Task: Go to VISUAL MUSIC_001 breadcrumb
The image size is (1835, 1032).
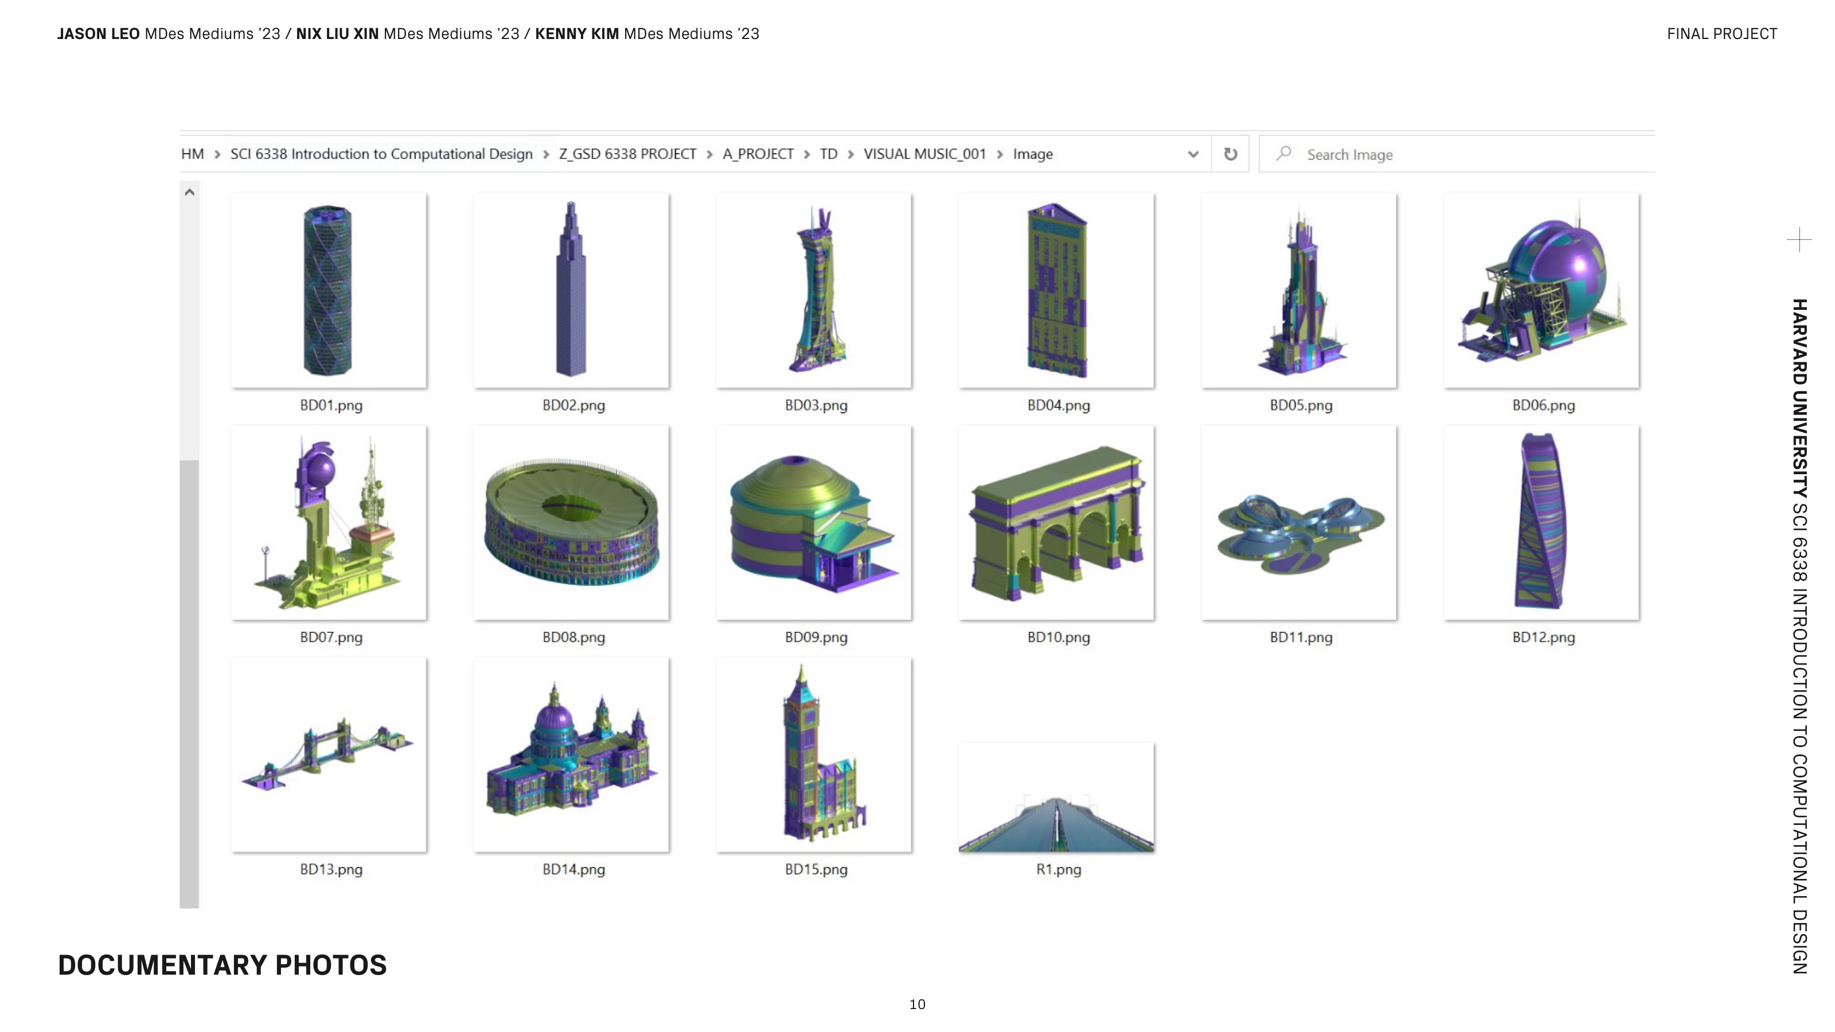Action: pyautogui.click(x=924, y=154)
